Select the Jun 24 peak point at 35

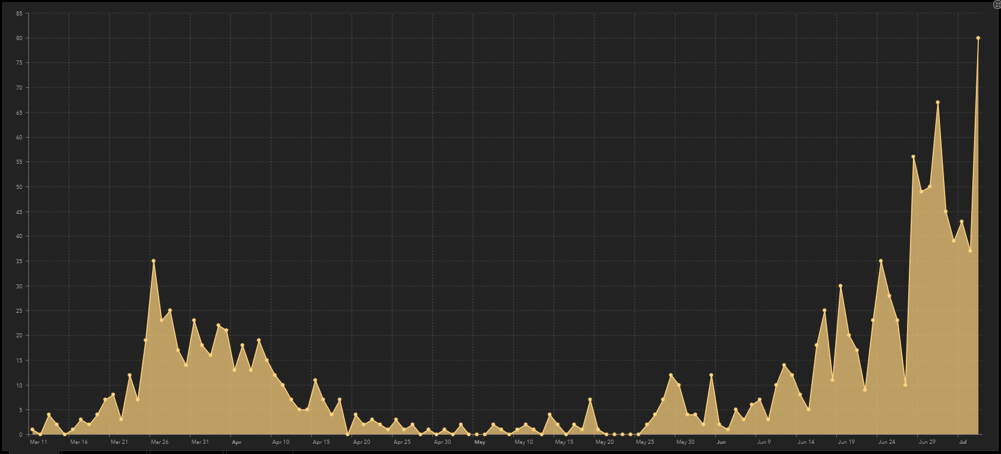(881, 261)
